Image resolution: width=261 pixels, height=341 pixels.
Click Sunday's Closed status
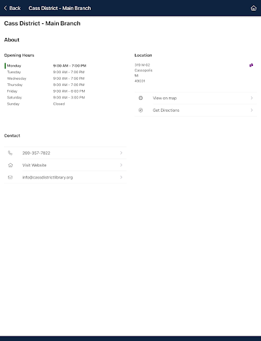pyautogui.click(x=59, y=104)
